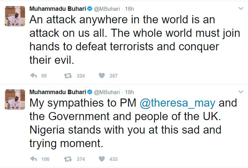Like the sympathies to PM tweet
Image resolution: width=248 pixels, height=168 pixels.
(x=102, y=159)
